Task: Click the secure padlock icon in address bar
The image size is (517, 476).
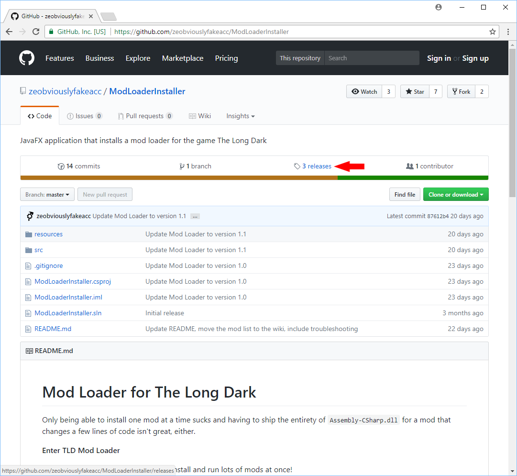Action: click(51, 32)
